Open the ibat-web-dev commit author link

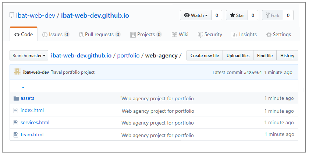tap(36, 72)
